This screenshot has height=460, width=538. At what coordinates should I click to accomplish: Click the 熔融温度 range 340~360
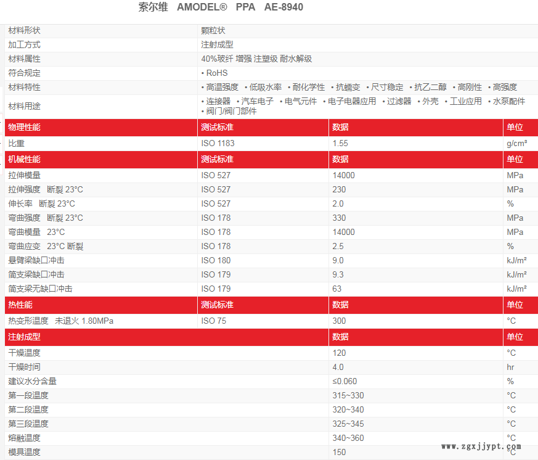(348, 438)
